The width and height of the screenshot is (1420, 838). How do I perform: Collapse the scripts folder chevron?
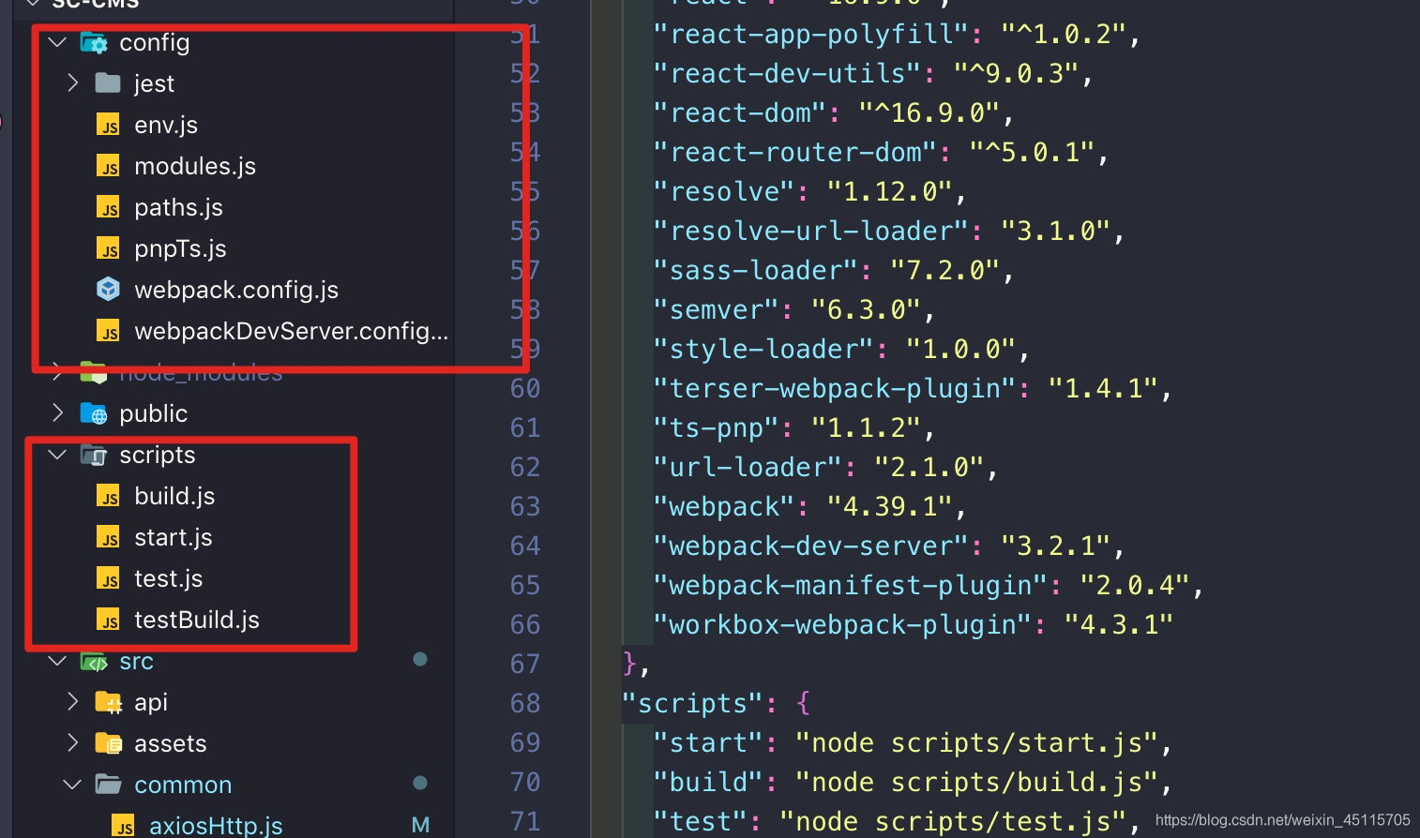point(57,455)
